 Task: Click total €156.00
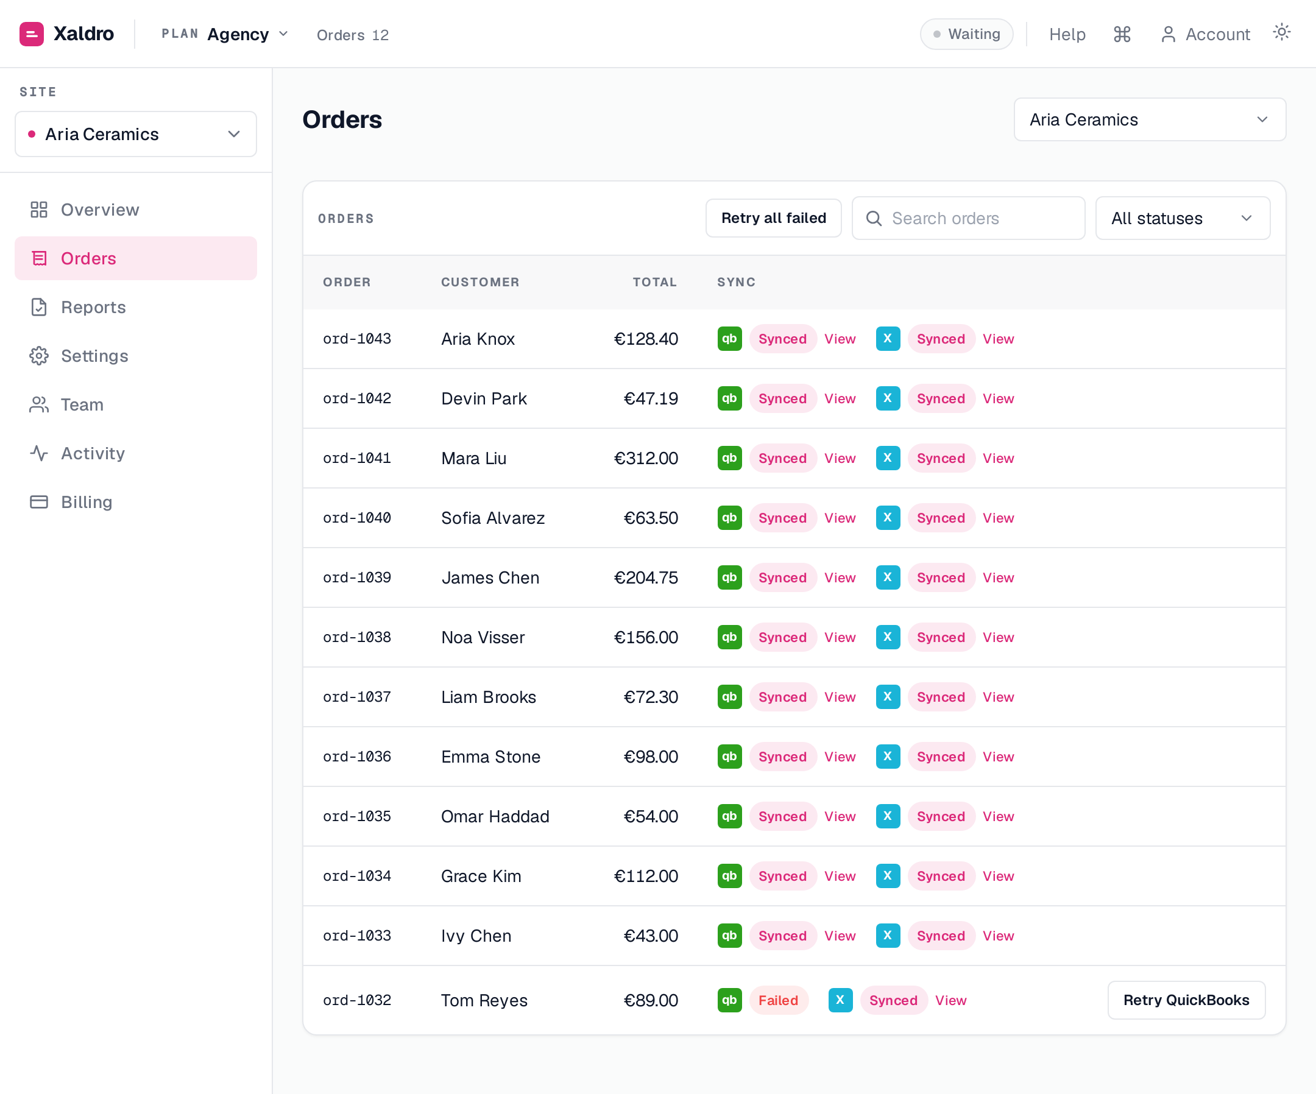click(x=645, y=637)
